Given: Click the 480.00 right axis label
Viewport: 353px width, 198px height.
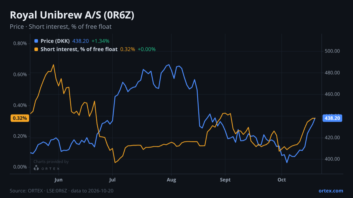Looking at the screenshot, I should [x=332, y=73].
